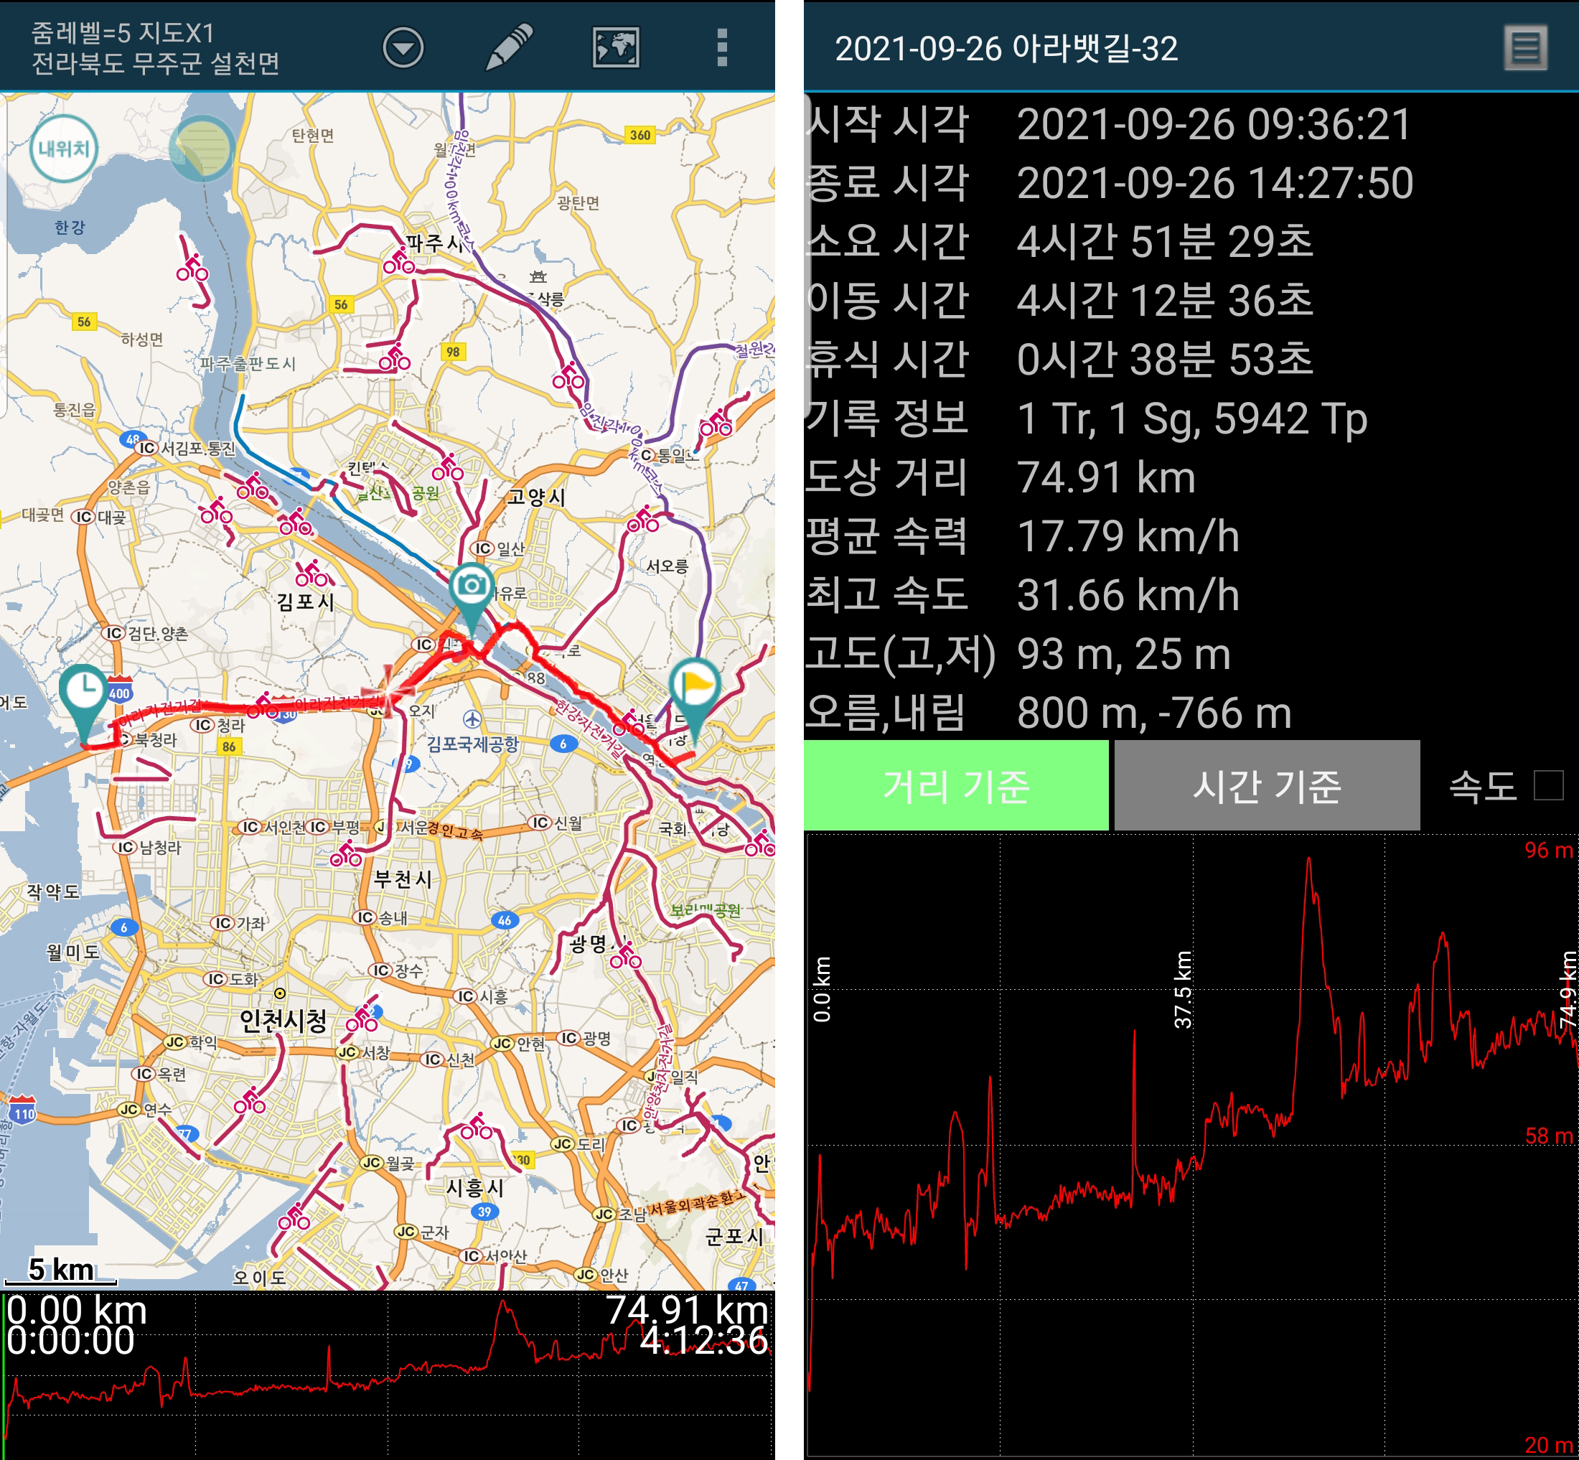Image resolution: width=1579 pixels, height=1460 pixels.
Task: Tap the 휴식 시간 value 0시간 38분 53초
Action: (1165, 360)
